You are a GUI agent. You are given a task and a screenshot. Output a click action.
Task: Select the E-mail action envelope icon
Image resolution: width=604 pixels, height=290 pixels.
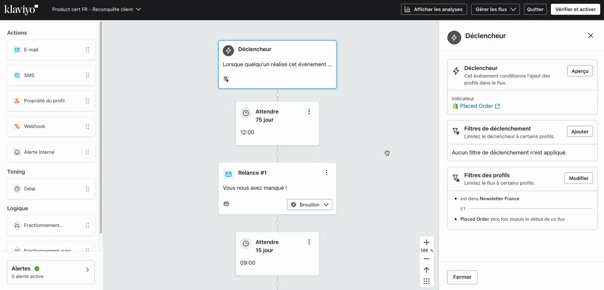click(x=17, y=50)
